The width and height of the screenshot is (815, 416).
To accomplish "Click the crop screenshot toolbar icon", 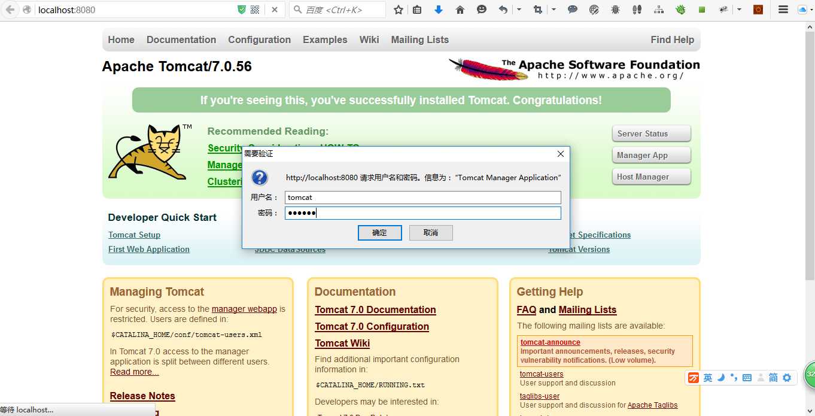I will tap(537, 10).
